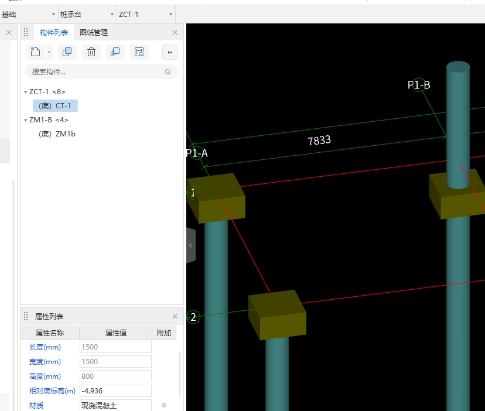
Task: Click the 附加 column header
Action: coord(164,333)
